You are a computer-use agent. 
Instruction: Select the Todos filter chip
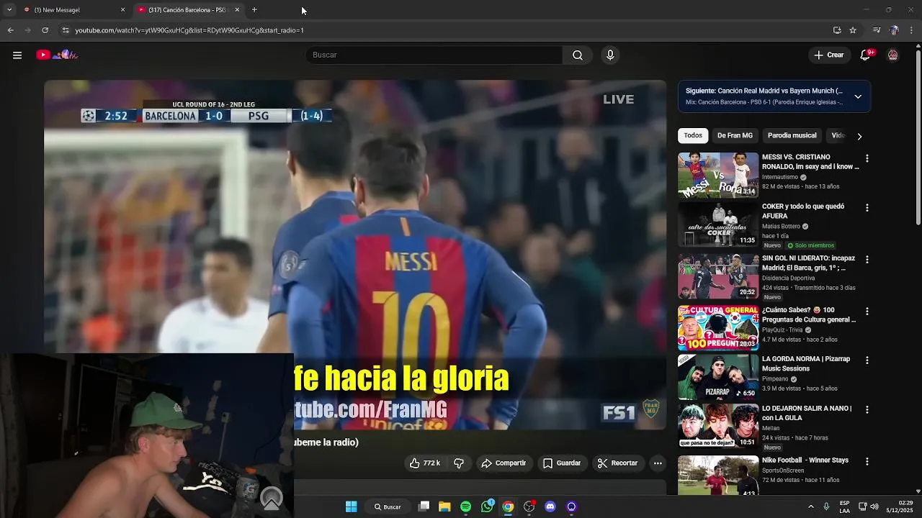[693, 135]
